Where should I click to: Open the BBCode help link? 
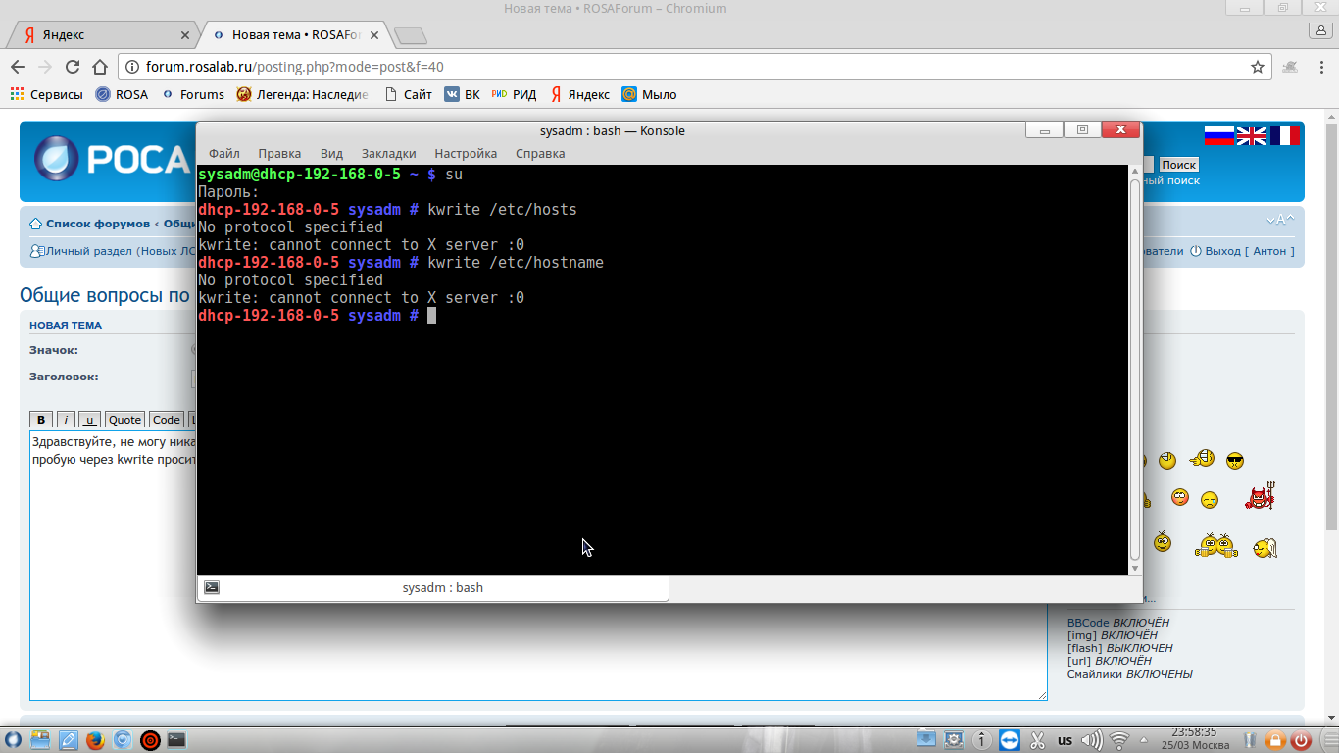pyautogui.click(x=1088, y=623)
